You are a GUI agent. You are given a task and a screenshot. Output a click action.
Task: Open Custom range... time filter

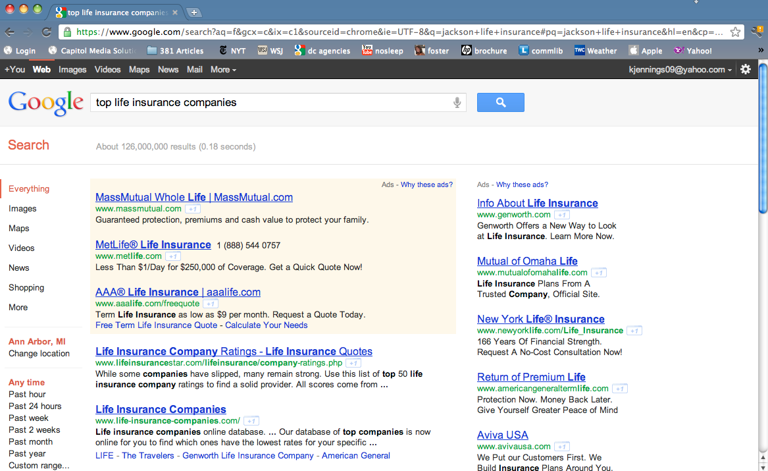(x=39, y=466)
